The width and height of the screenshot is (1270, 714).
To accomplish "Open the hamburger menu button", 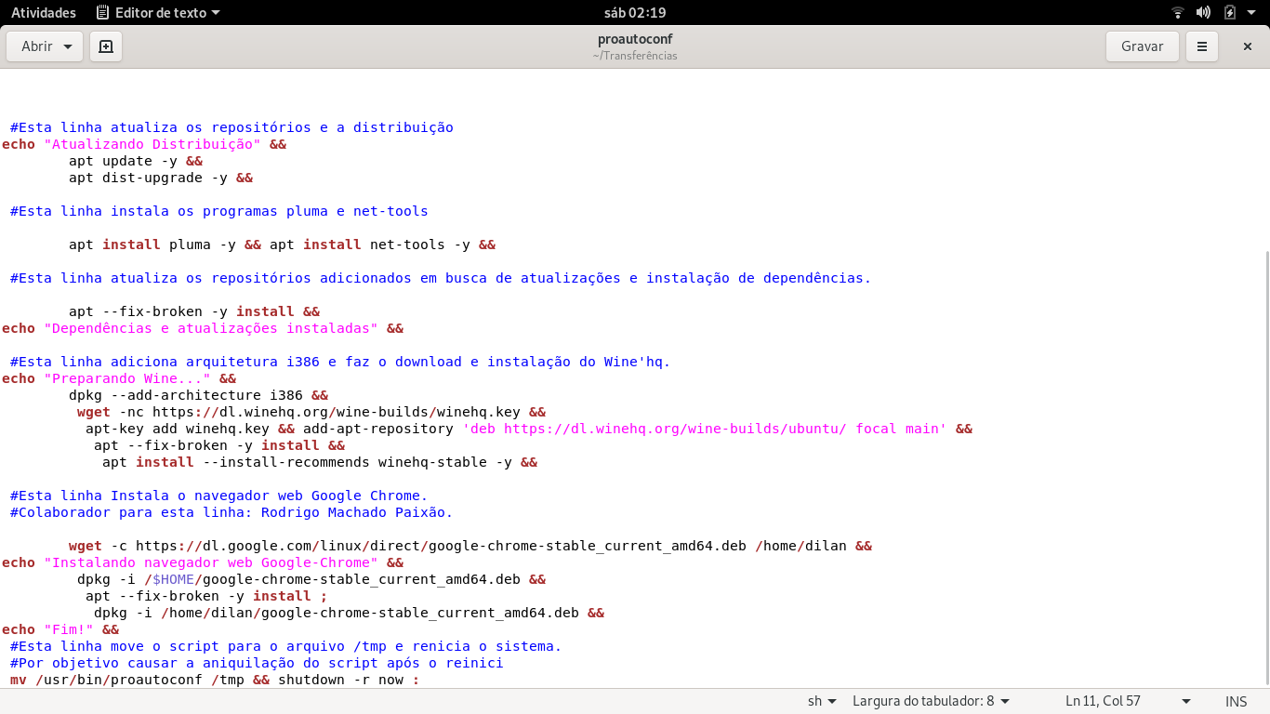I will (1202, 46).
